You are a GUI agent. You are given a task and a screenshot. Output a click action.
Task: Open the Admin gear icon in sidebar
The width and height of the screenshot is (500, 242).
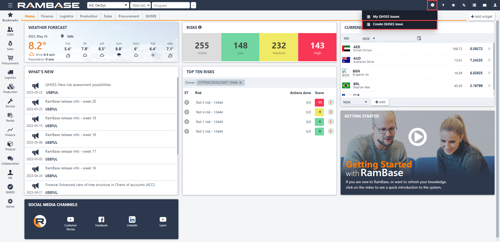click(x=10, y=203)
